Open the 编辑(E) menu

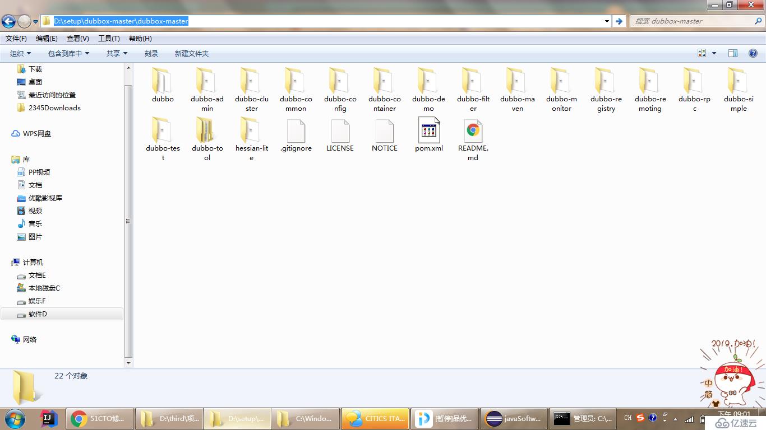[x=47, y=39]
